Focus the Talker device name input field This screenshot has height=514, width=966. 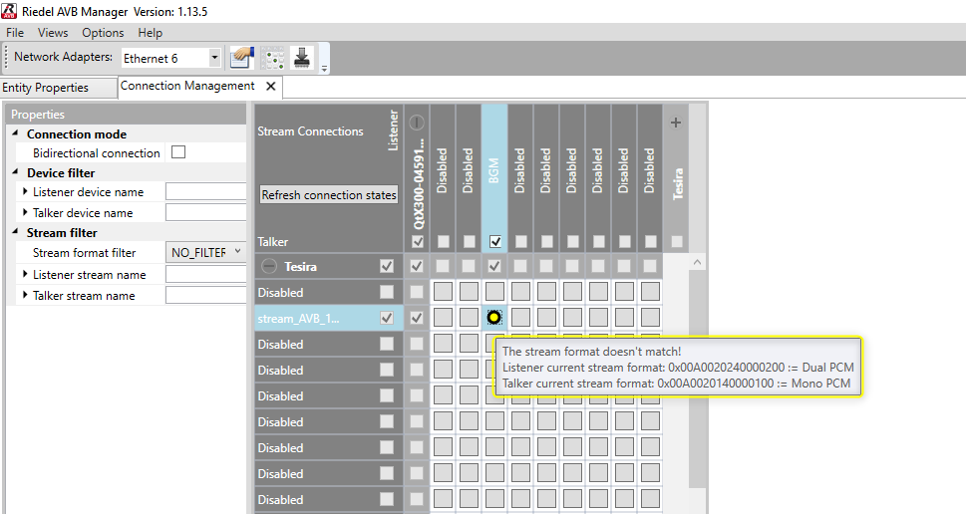coord(205,212)
